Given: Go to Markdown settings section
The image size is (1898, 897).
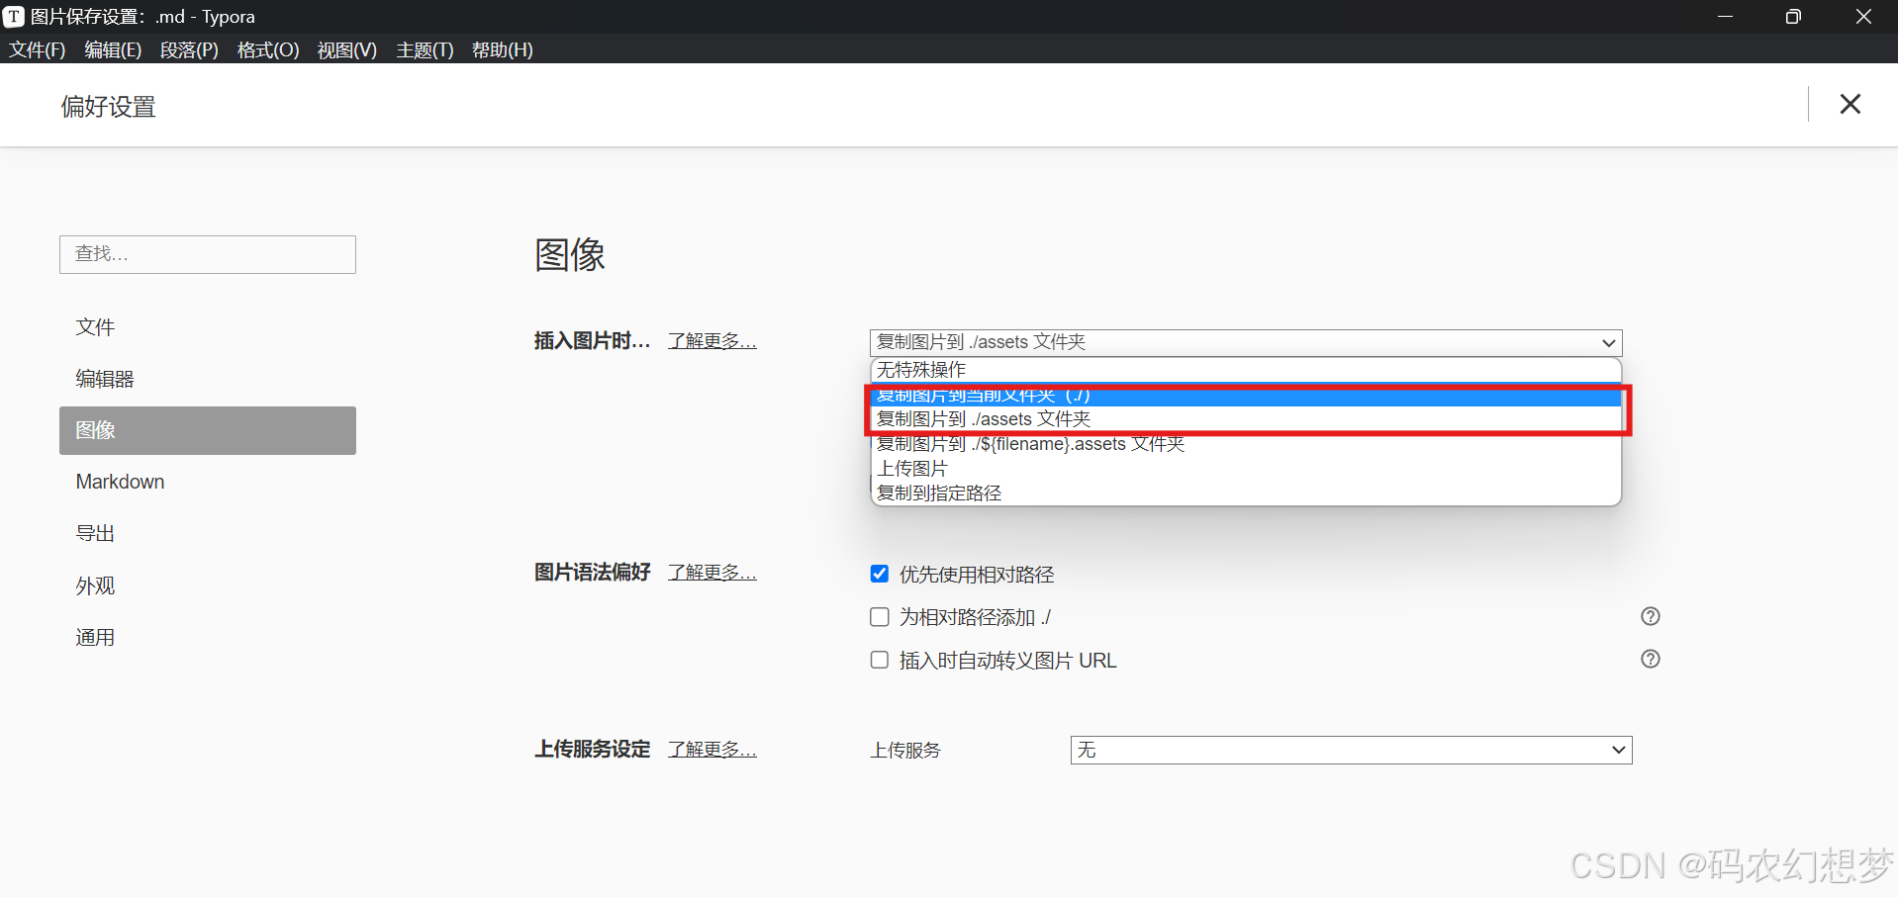Looking at the screenshot, I should tap(208, 482).
